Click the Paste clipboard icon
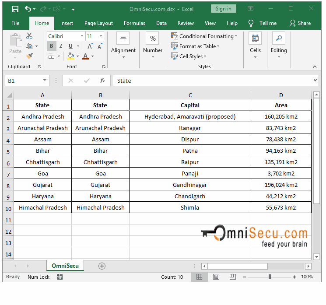Image resolution: width=326 pixels, height=305 pixels. (16, 40)
